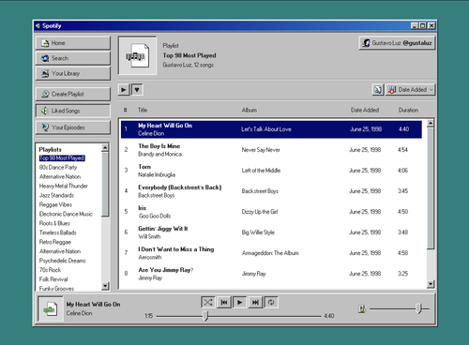Sort by the Title column header
Viewport: 469px width, 345px height.
(143, 110)
